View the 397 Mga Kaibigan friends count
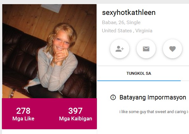This screenshot has height=134, width=189. [76, 114]
